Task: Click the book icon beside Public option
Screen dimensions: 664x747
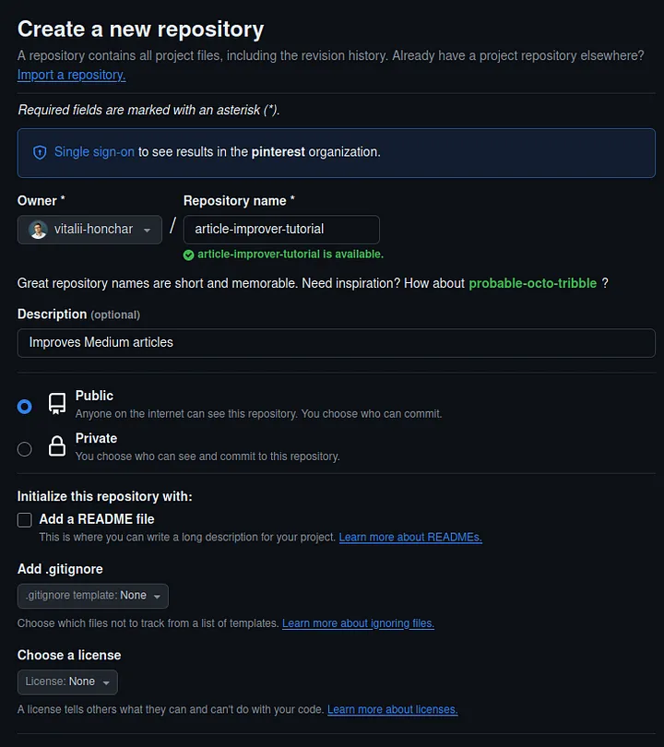Action: (56, 405)
